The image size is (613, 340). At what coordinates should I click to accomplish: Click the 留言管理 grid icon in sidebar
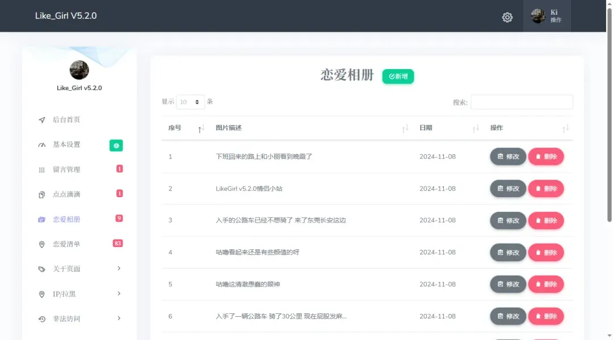click(x=41, y=170)
